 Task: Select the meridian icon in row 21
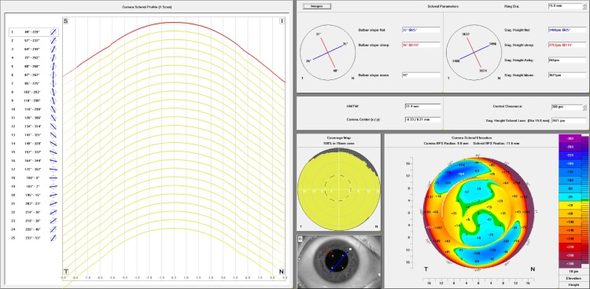click(x=53, y=203)
